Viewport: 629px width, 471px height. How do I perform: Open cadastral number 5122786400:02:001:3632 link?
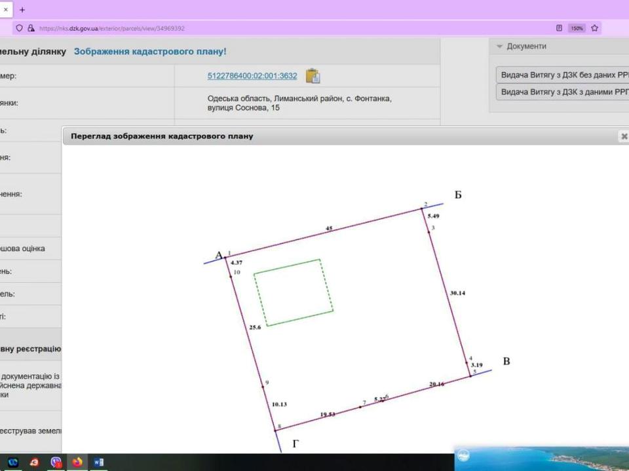(x=252, y=76)
